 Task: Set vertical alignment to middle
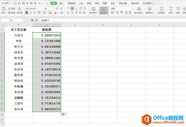click(72, 8)
